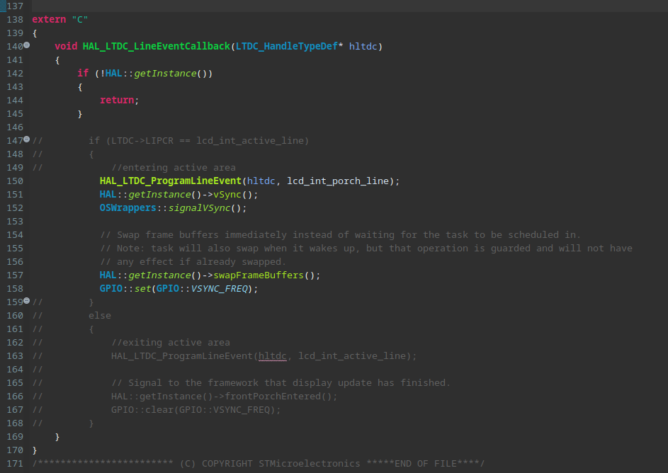Click the return keyword on line 144
The height and width of the screenshot is (473, 668).
click(117, 100)
